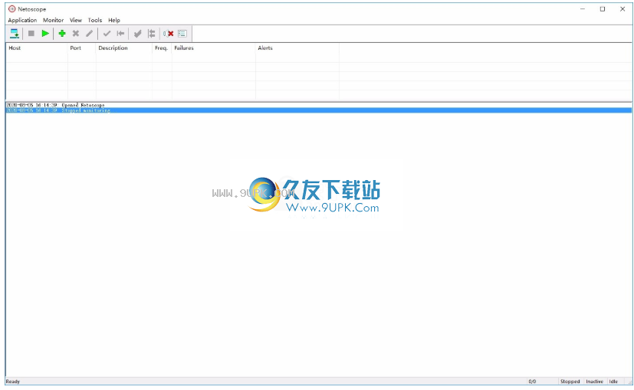Click the 'Inactive' status bar indicator
Image resolution: width=634 pixels, height=390 pixels.
594,382
